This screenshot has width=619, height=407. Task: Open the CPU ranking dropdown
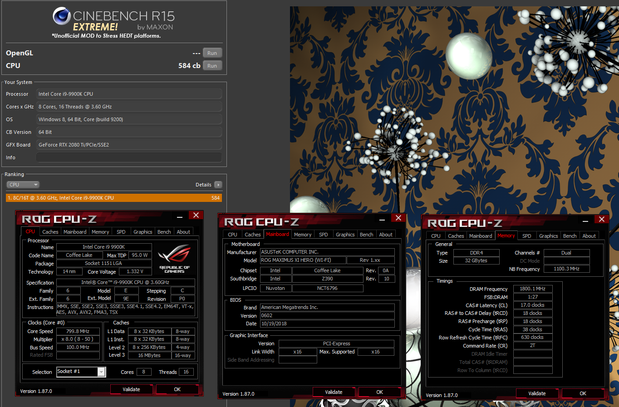tap(23, 185)
